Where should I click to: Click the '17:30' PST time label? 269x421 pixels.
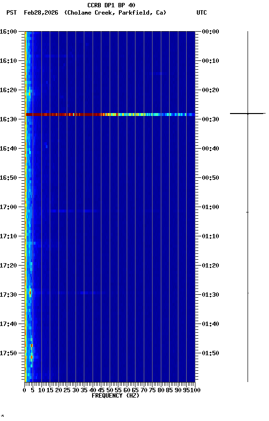[8, 295]
